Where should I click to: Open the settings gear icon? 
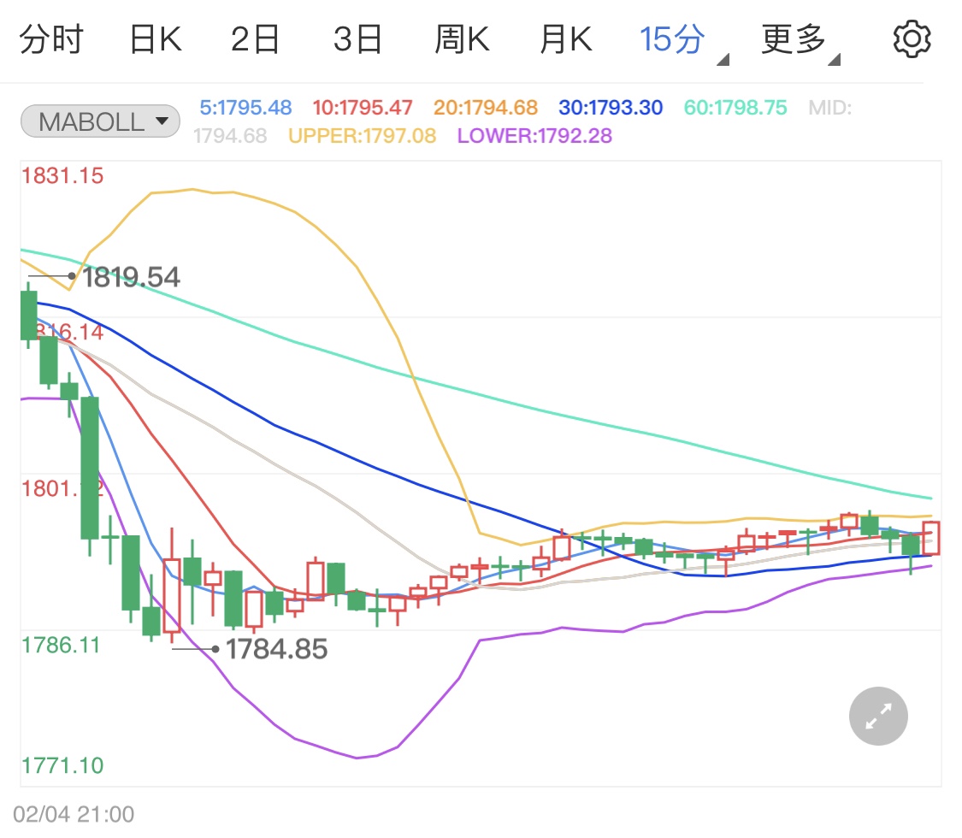(x=911, y=38)
